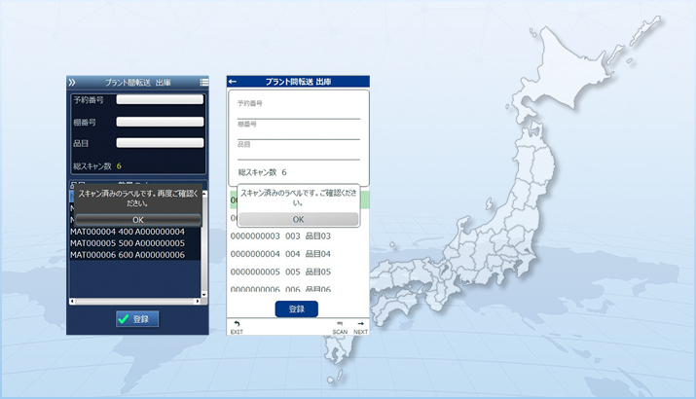Click the 棚番号 field in light panel
696x399 pixels.
[298, 133]
